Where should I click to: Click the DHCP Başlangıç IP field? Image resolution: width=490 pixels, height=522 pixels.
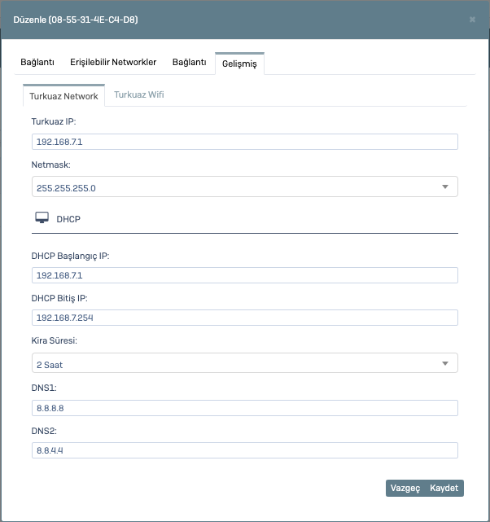tap(245, 275)
